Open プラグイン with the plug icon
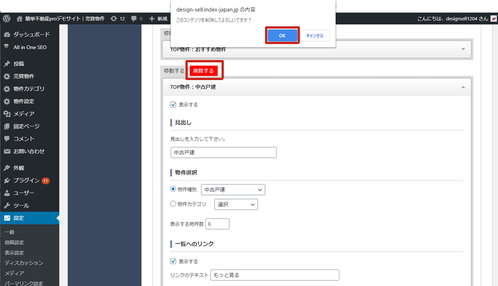The image size is (498, 286). point(7,180)
